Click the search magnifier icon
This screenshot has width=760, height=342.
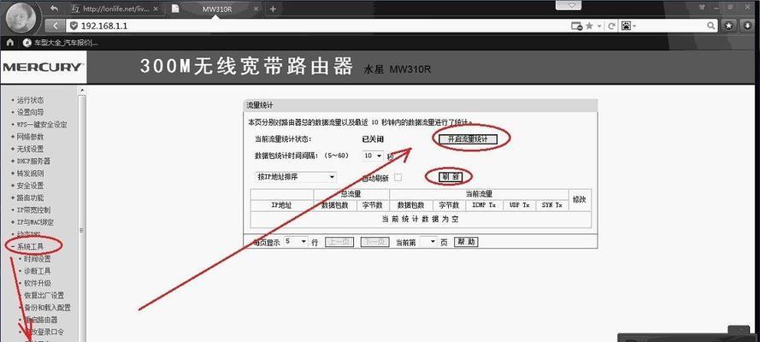[710, 26]
